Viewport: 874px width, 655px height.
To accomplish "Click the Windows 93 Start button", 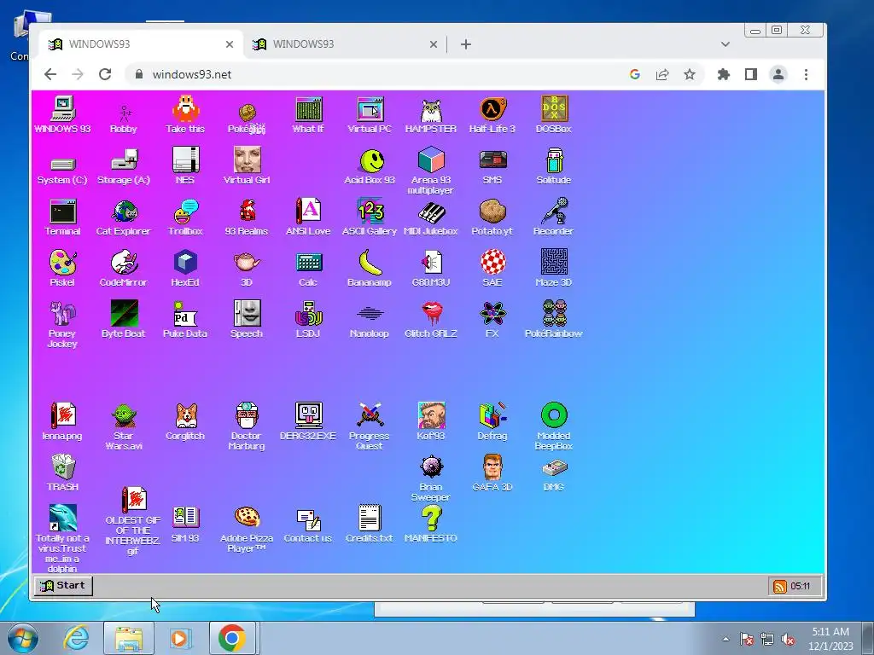I will coord(63,585).
